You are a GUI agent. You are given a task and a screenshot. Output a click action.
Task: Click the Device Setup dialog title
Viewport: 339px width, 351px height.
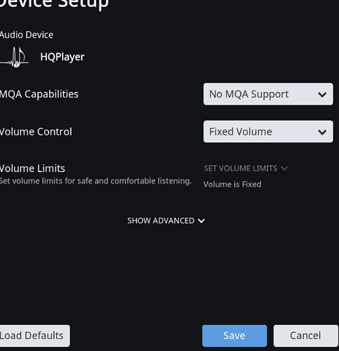click(x=54, y=4)
